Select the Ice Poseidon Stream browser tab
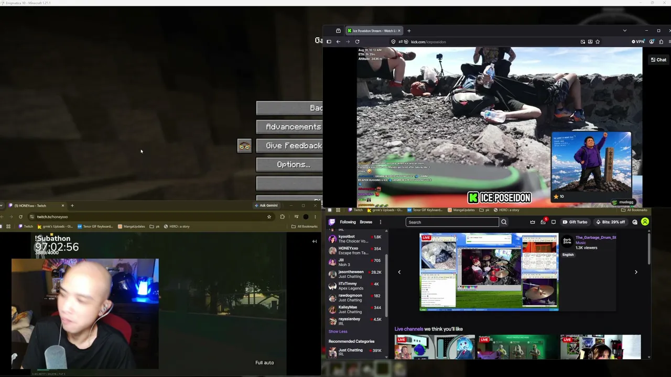671x377 pixels. click(374, 31)
